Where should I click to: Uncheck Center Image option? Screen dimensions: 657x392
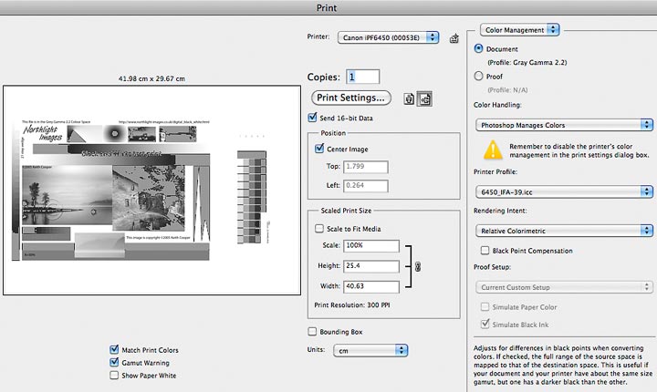pos(319,149)
